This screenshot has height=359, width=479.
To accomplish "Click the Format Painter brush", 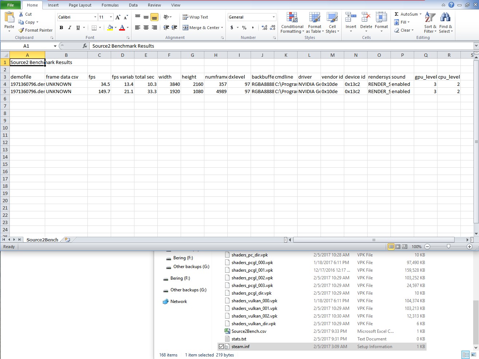I will (21, 30).
